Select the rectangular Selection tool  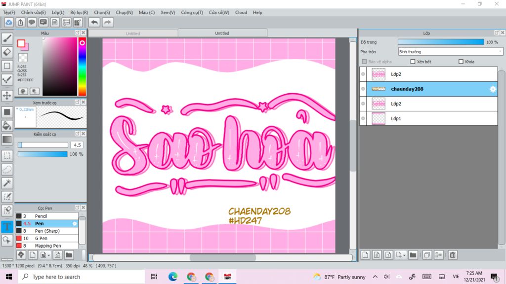coord(7,156)
